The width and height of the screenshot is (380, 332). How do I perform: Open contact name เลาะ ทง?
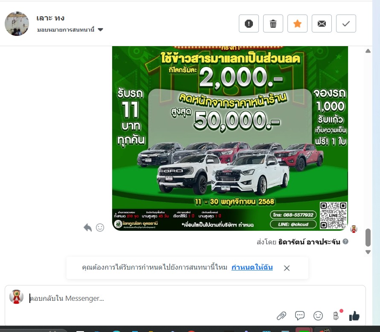[x=50, y=18]
